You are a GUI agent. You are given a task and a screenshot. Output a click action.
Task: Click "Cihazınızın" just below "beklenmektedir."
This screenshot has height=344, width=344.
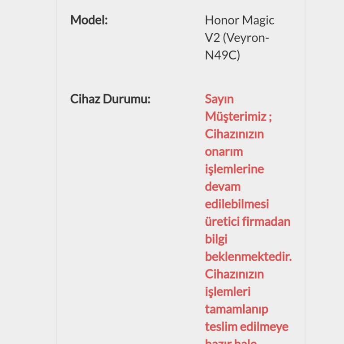[x=234, y=274]
